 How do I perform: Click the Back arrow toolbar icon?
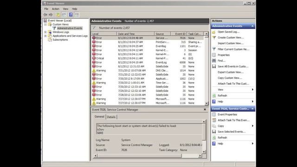click(x=45, y=14)
